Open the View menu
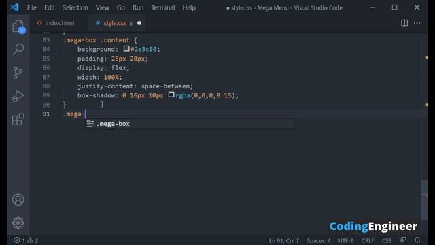Screen dimensions: 435x245 coord(103,7)
